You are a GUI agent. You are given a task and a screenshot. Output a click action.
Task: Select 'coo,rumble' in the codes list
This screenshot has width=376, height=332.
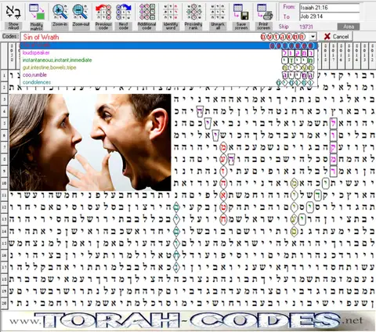pos(168,75)
